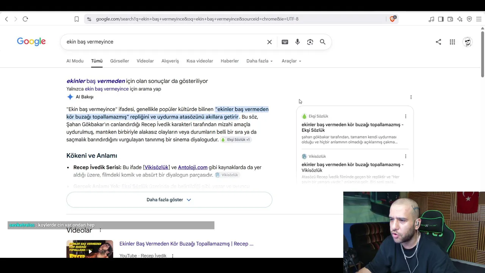Click the Videolar section heading
485x273 pixels.
[x=79, y=231]
